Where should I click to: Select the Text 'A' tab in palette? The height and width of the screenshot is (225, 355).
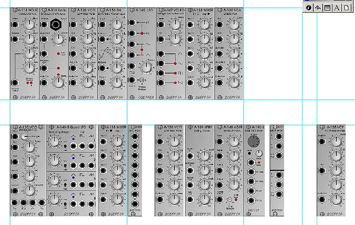pyautogui.click(x=337, y=8)
